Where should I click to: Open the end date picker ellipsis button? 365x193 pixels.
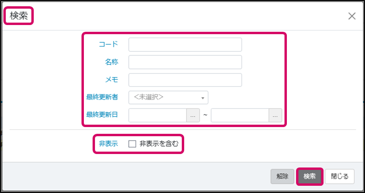pos(275,116)
